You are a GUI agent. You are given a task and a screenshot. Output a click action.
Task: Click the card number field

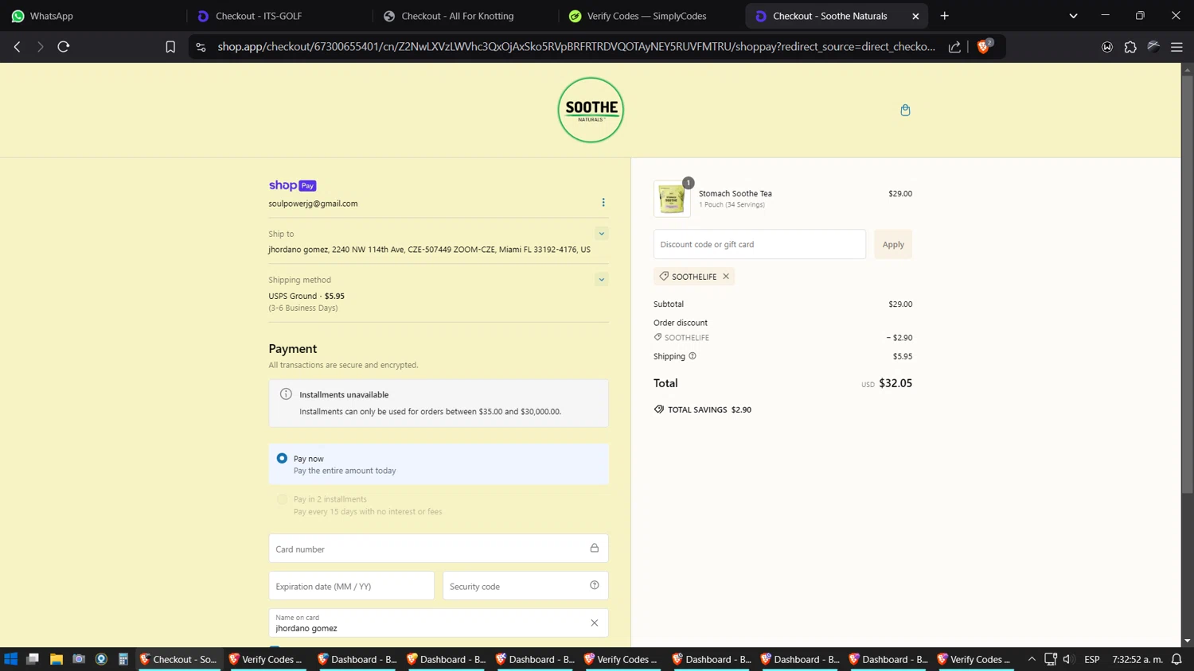click(439, 549)
